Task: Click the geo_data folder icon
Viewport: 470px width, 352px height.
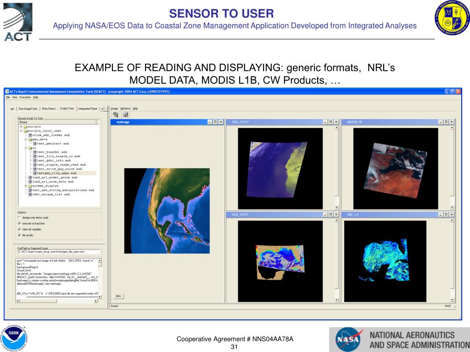Action: click(x=30, y=139)
